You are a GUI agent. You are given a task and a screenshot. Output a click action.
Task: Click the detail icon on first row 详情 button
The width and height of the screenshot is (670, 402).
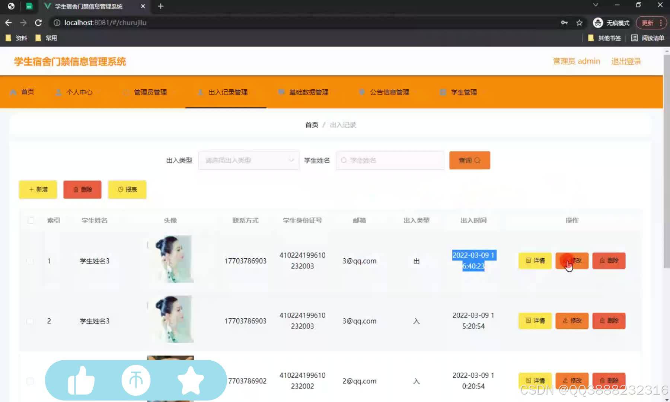[527, 261]
